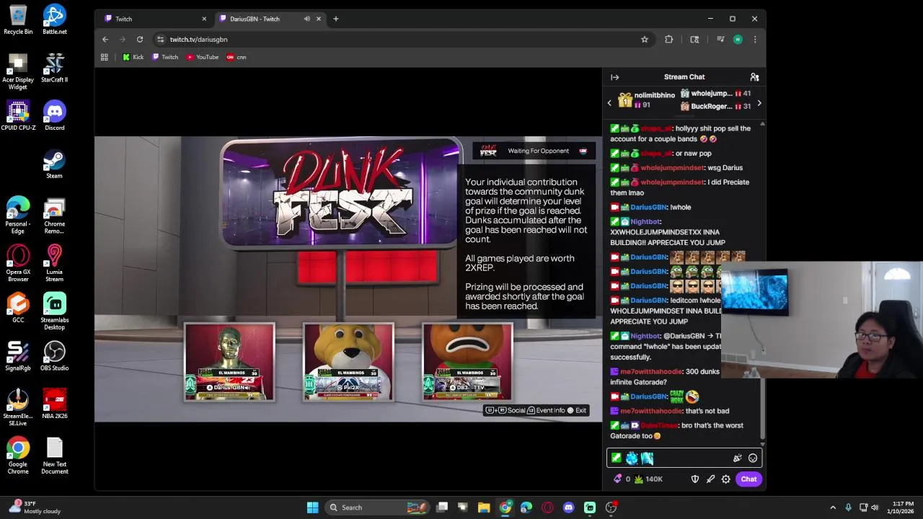The height and width of the screenshot is (519, 923).
Task: Bookmark this page with the star
Action: [645, 39]
